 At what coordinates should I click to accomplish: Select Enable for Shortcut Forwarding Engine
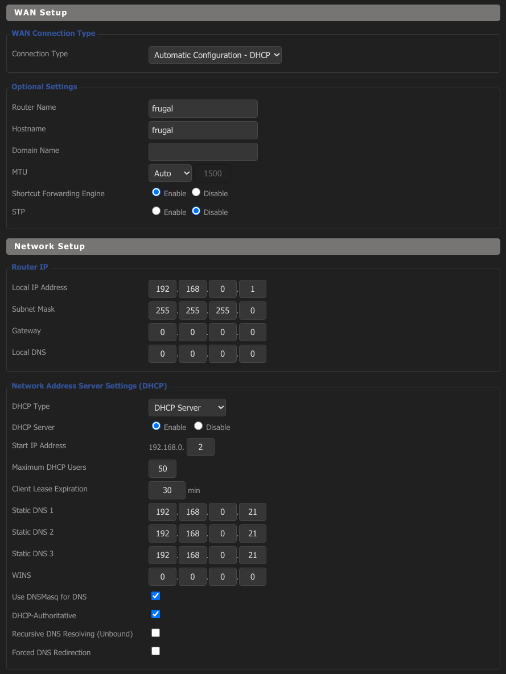pos(157,193)
